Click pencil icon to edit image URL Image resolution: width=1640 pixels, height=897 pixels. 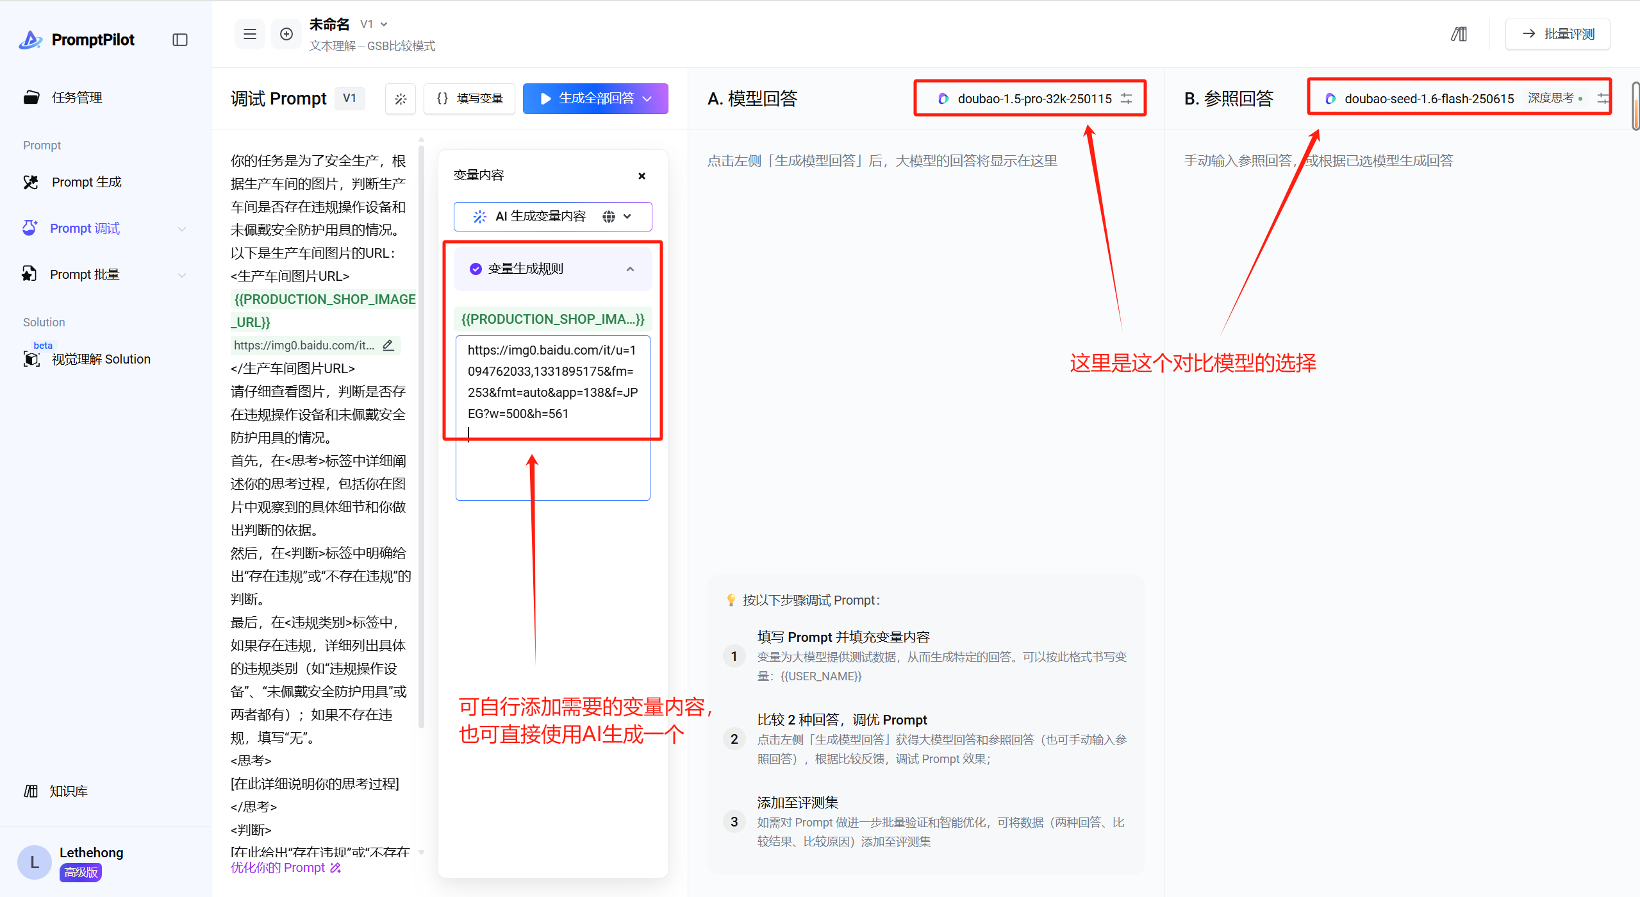(x=388, y=345)
